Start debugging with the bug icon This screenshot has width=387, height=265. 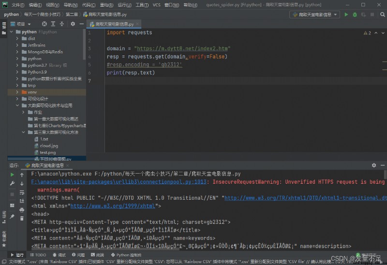click(355, 15)
